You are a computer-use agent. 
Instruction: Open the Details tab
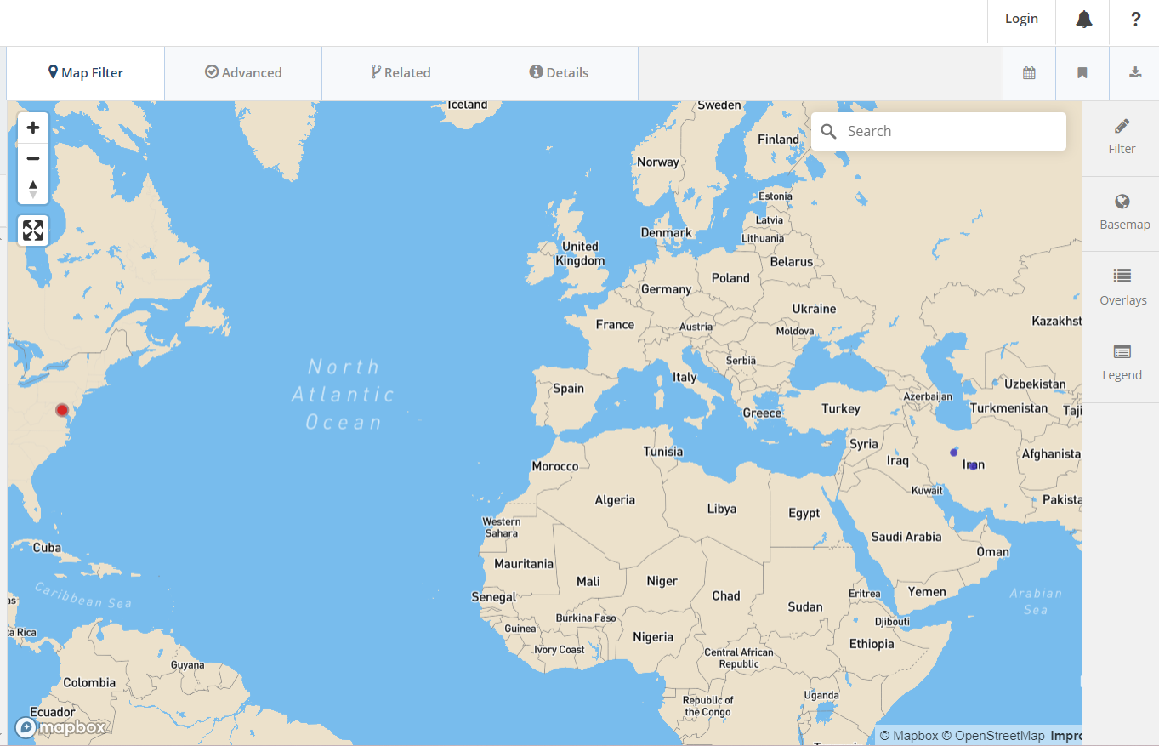pyautogui.click(x=559, y=73)
